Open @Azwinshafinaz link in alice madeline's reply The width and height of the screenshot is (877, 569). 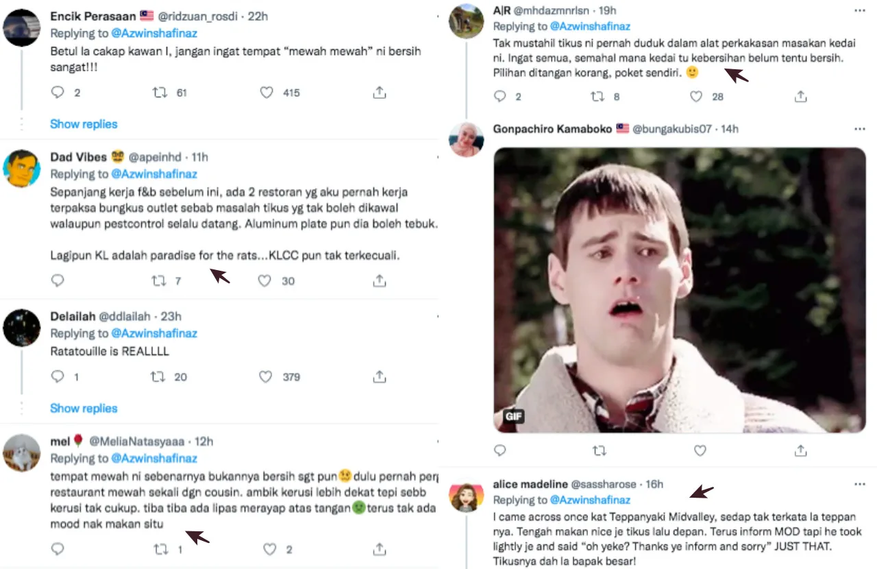tap(590, 500)
